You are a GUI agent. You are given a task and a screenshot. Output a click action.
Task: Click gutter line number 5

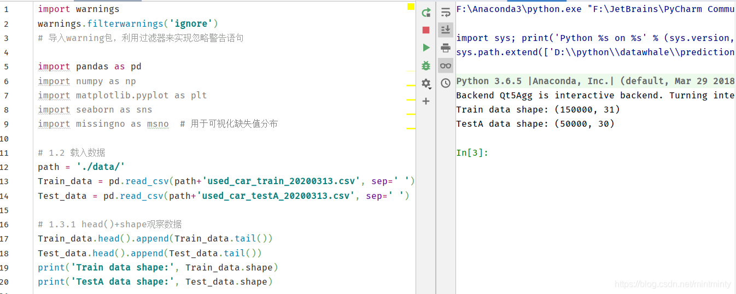coord(6,67)
